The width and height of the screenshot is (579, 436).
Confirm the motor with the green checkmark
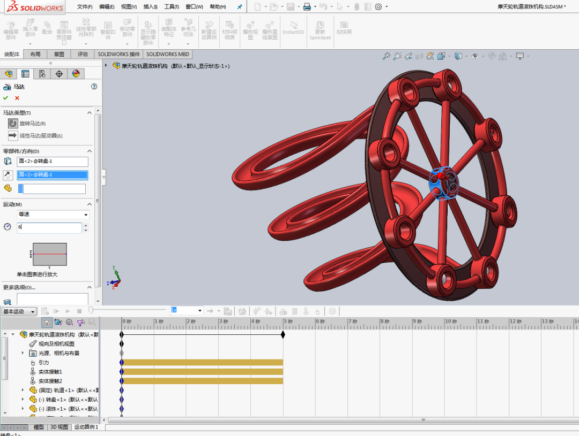click(x=6, y=98)
